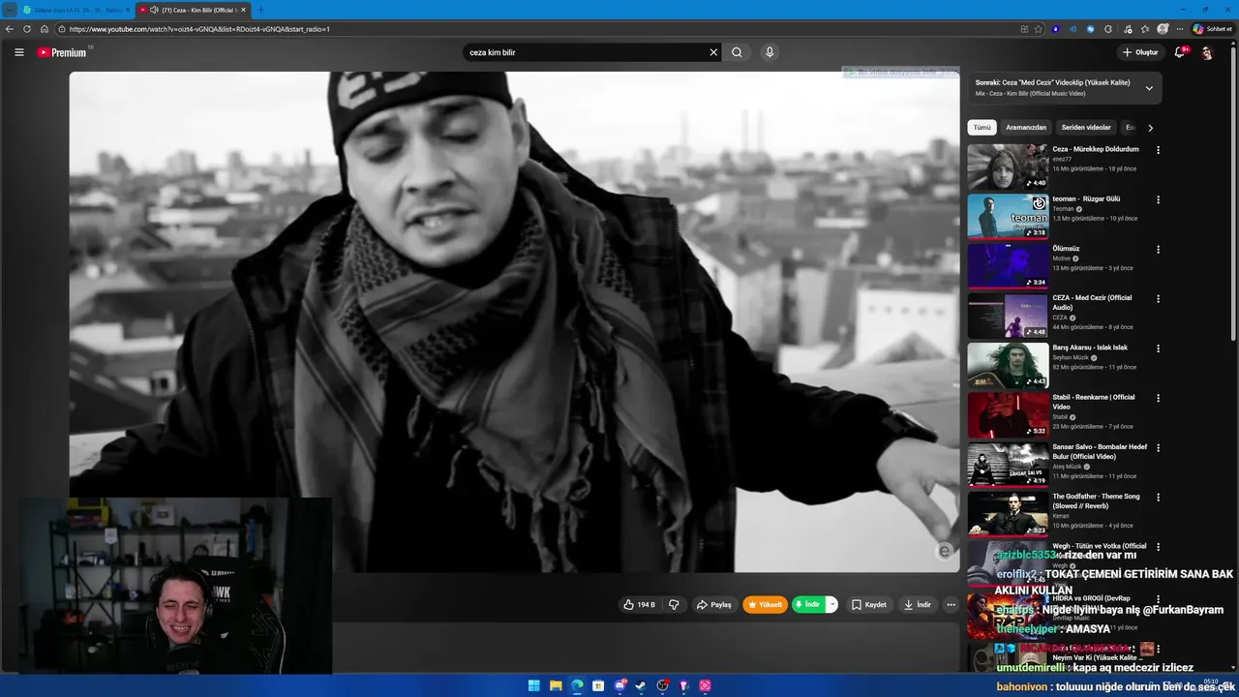
Task: Like the video showing 194 B
Action: pyautogui.click(x=639, y=604)
